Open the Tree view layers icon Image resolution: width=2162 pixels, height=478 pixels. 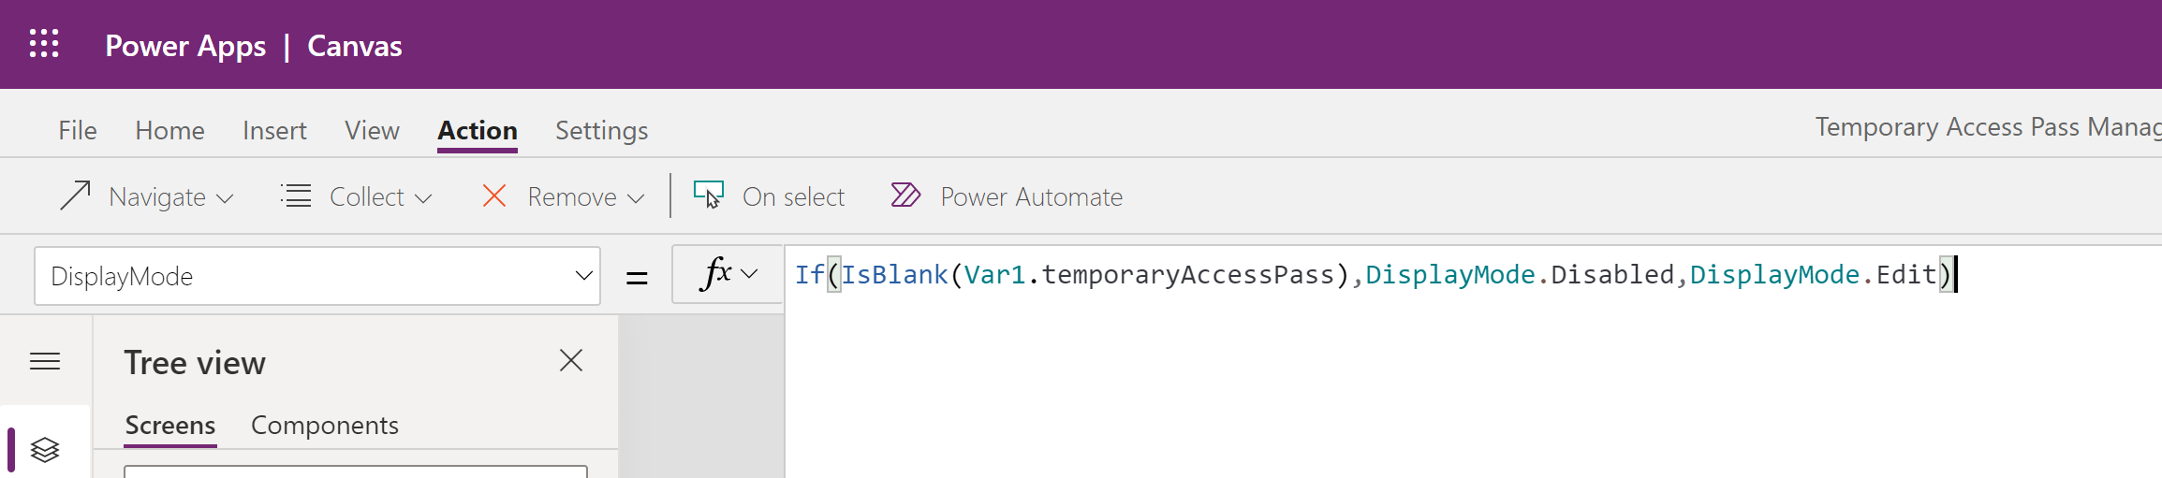45,450
